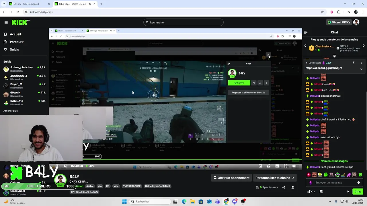The width and height of the screenshot is (367, 206).
Task: Open Discord from the Windows taskbar
Action: pos(235,201)
